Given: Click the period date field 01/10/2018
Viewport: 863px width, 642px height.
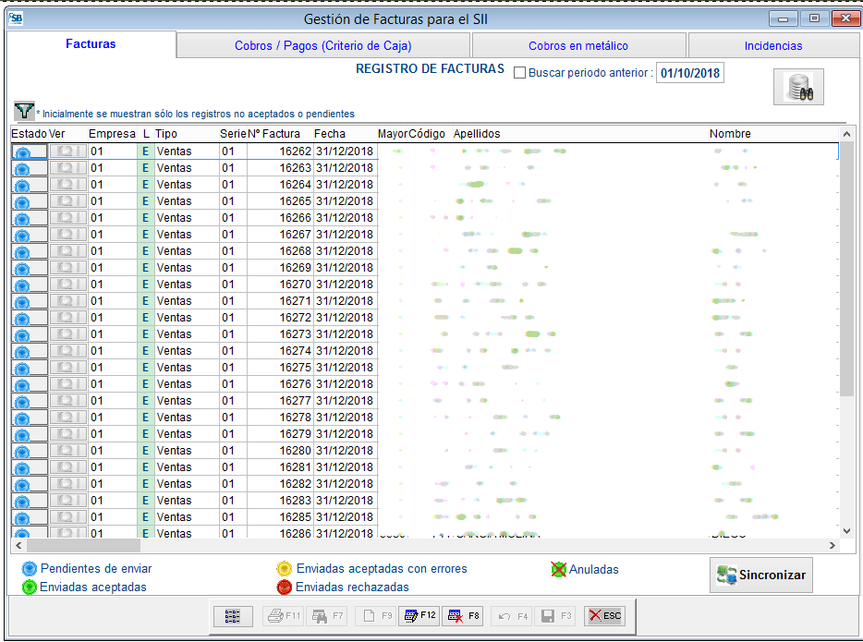Looking at the screenshot, I should tap(689, 73).
